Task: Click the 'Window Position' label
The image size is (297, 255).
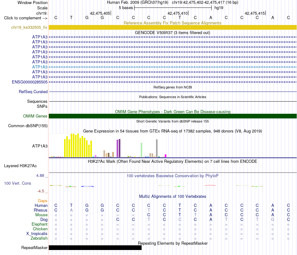Action: click(33, 2)
